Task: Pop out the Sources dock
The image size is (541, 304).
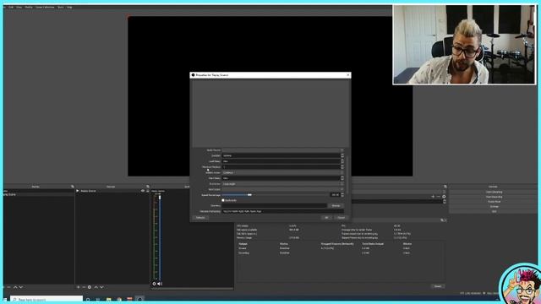Action: point(148,187)
